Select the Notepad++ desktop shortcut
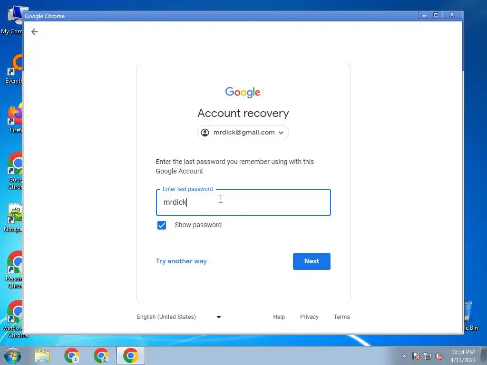 (x=12, y=217)
